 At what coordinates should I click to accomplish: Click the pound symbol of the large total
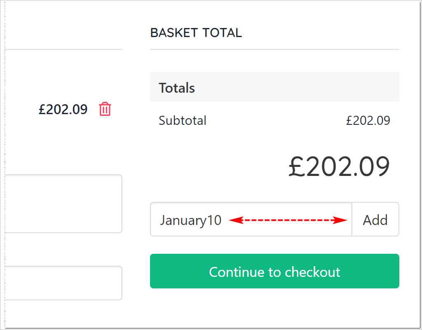pos(297,166)
